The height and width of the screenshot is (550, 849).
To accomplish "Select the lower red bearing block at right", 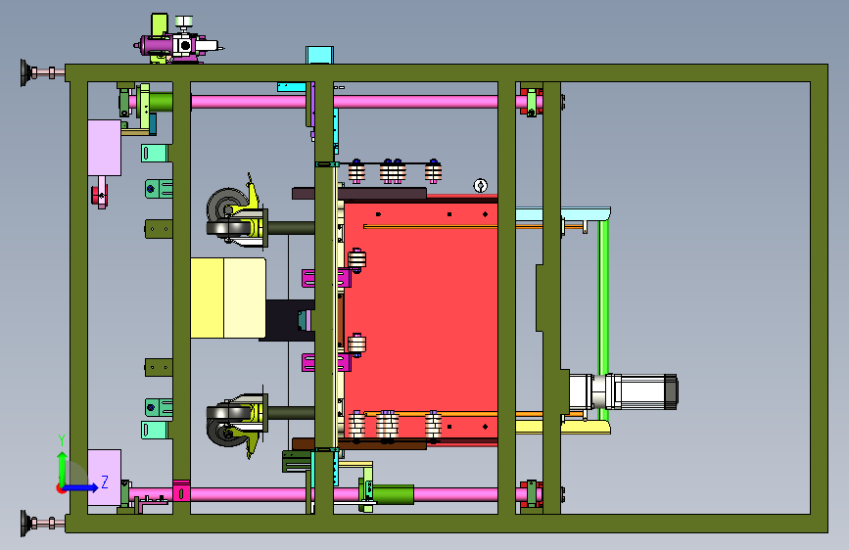I will click(x=531, y=493).
